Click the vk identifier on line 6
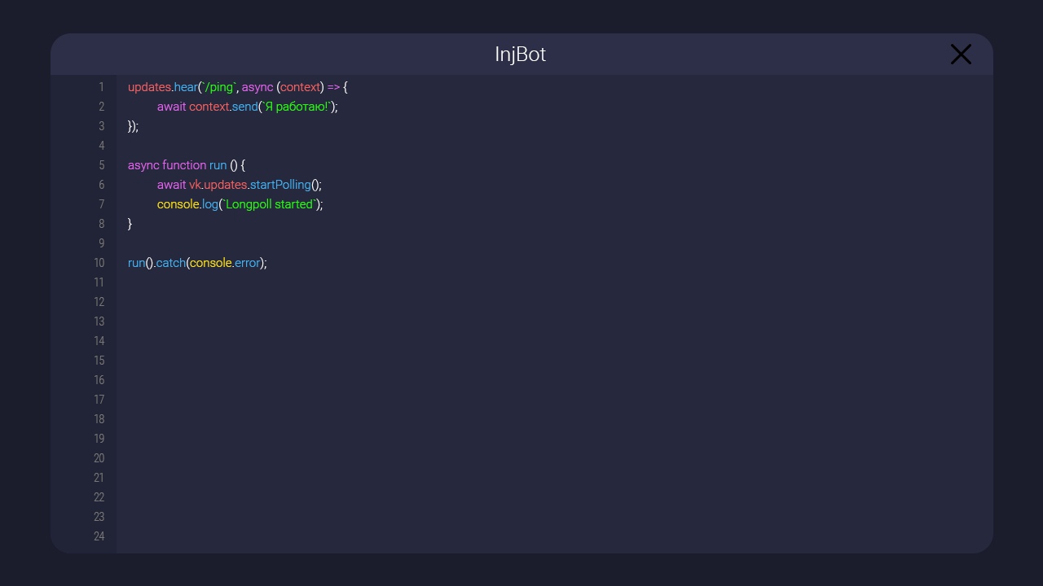This screenshot has height=586, width=1043. point(195,185)
